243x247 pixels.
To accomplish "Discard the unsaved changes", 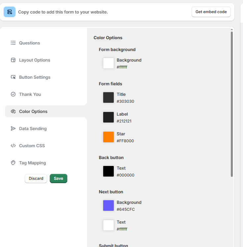I will [x=36, y=178].
